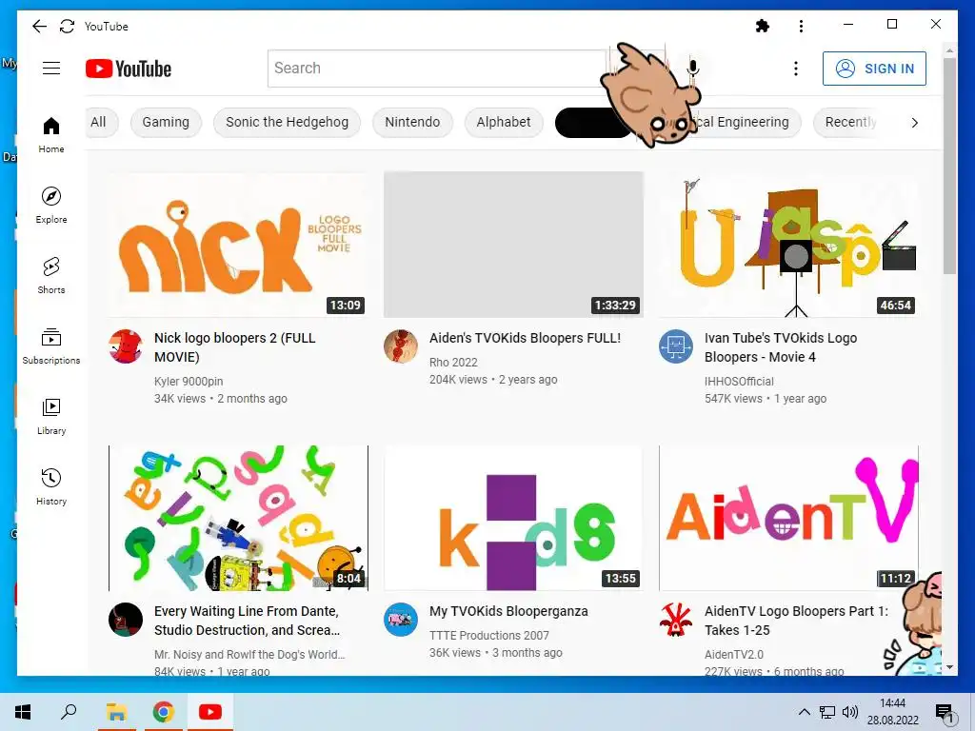
Task: Play the 8:04 waiting line thumbnail
Action: click(x=238, y=518)
